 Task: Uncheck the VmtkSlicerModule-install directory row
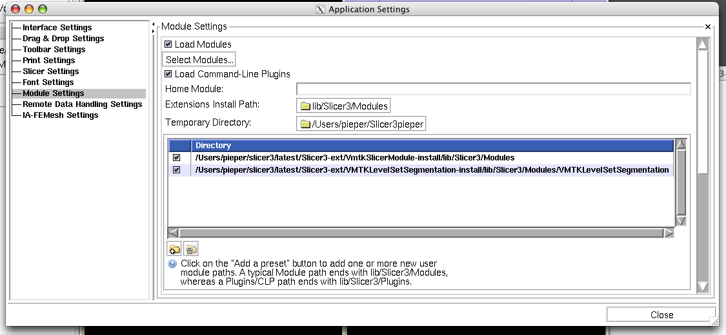point(177,158)
